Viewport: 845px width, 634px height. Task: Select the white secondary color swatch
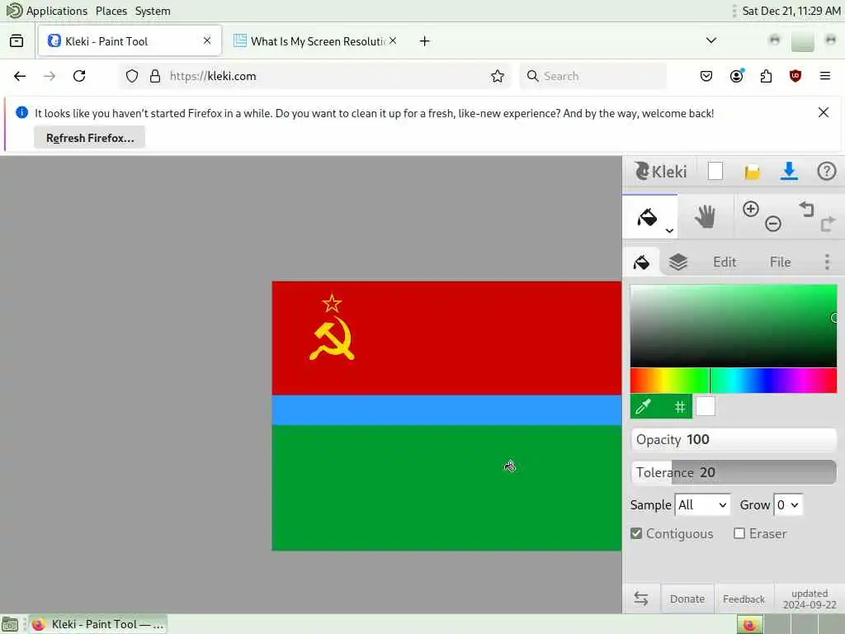[706, 406]
